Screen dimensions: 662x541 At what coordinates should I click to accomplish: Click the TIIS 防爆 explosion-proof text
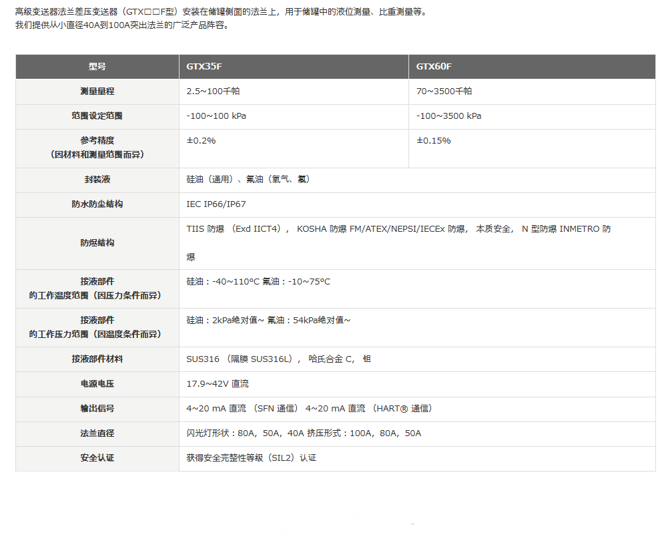[398, 243]
